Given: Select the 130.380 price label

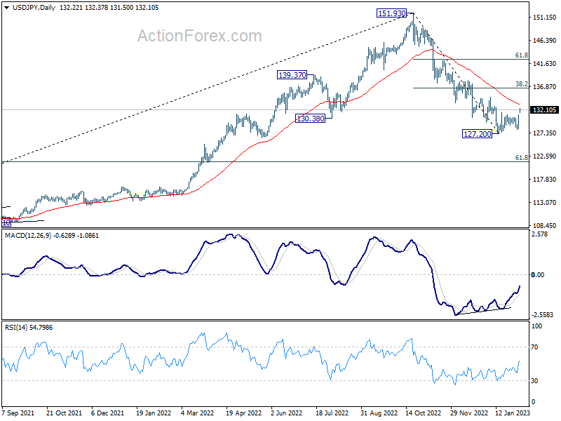Looking at the screenshot, I should click(310, 119).
